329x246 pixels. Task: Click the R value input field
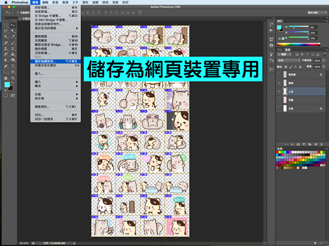313,27
